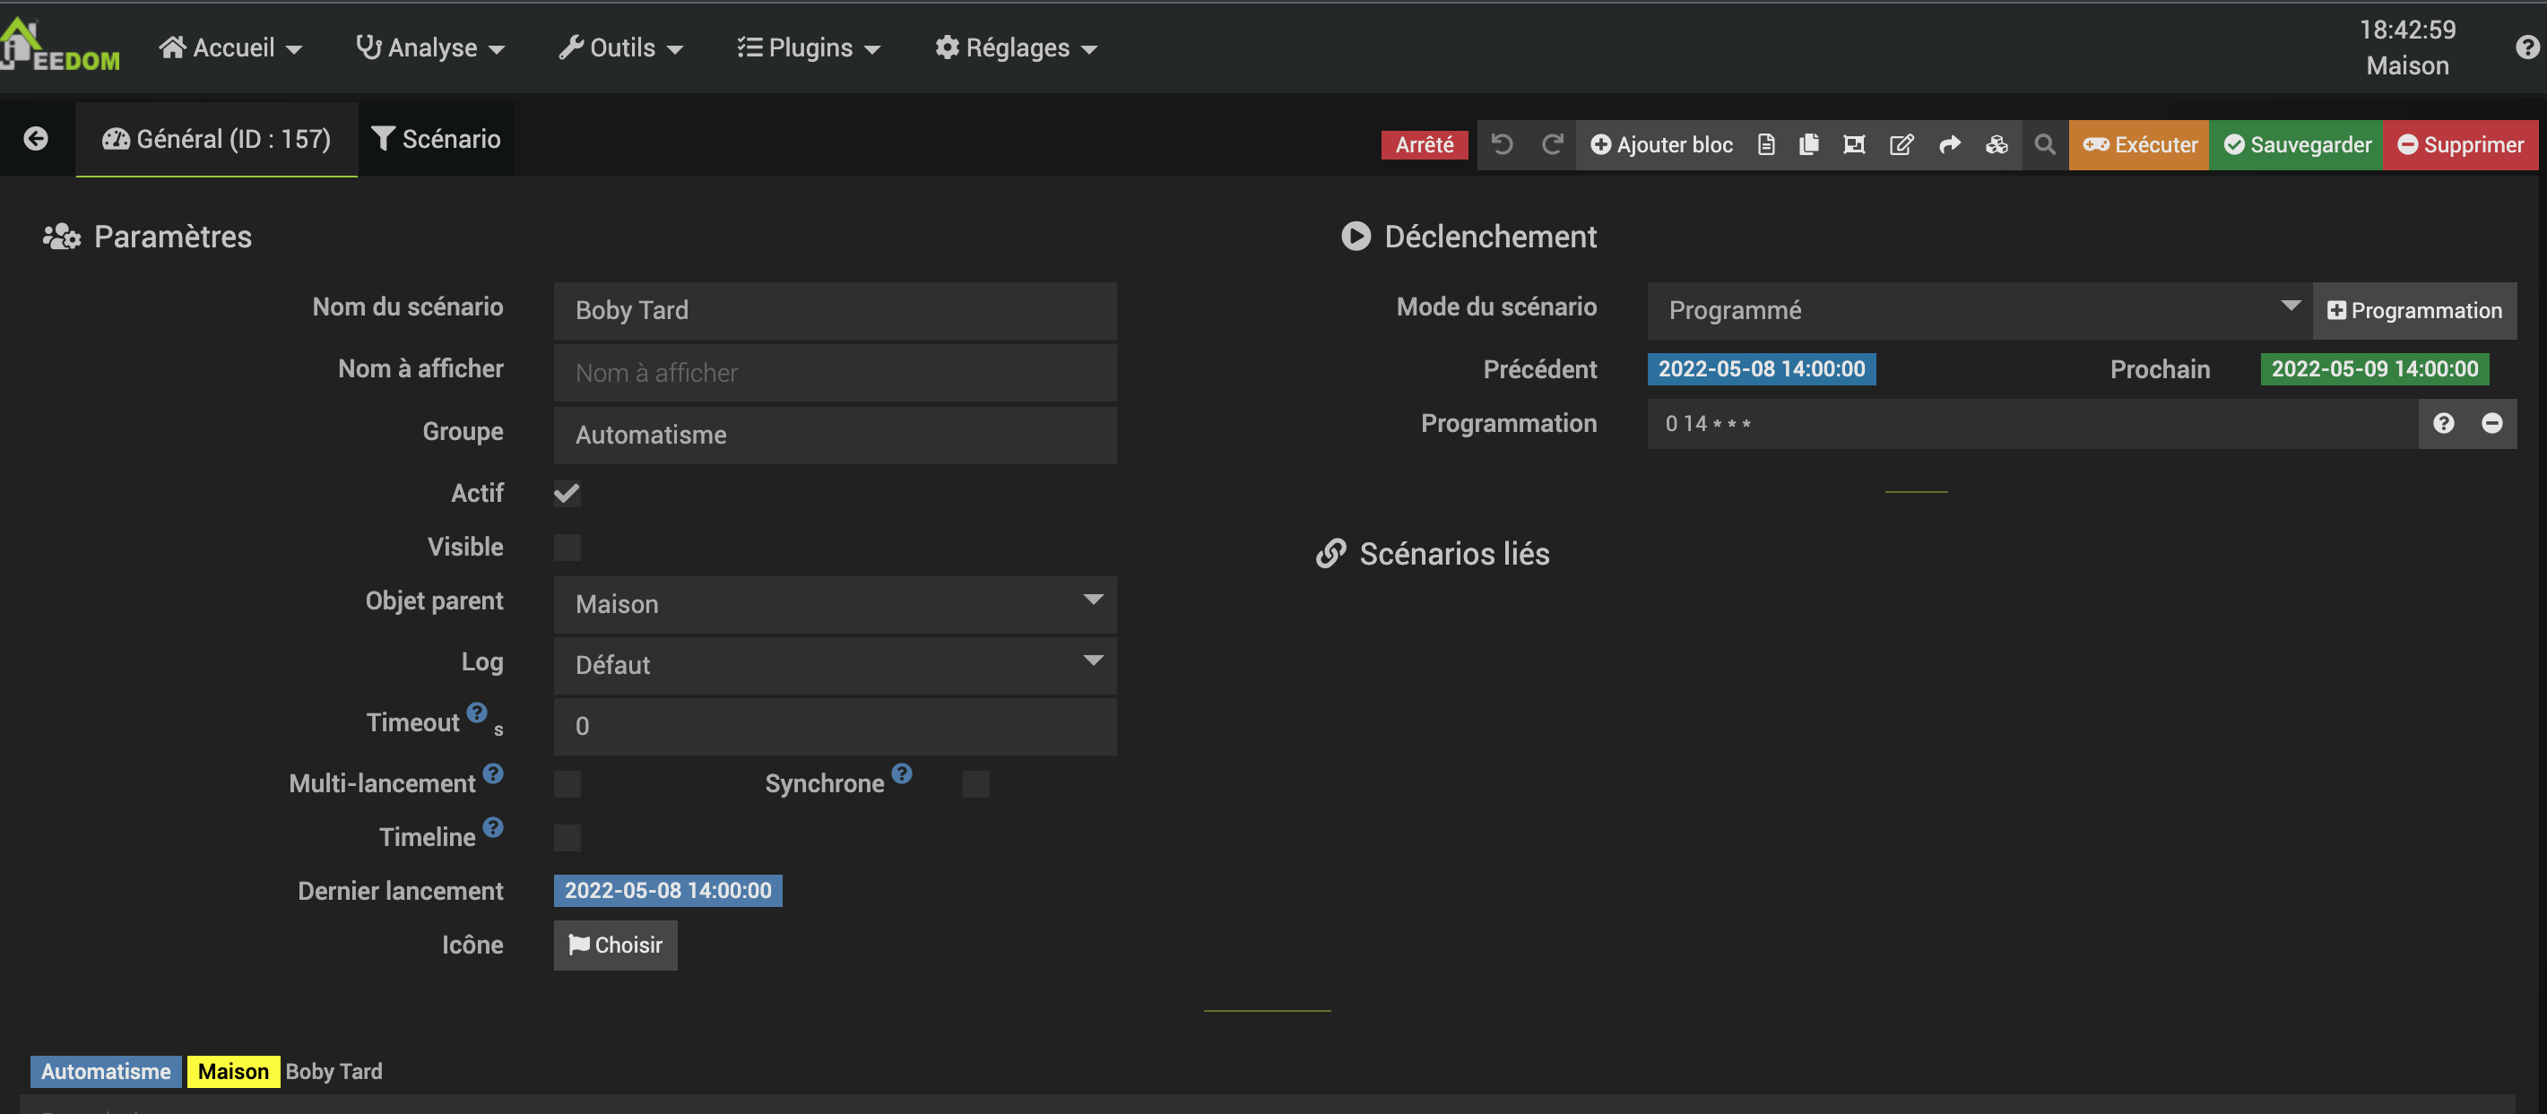This screenshot has width=2547, height=1114.
Task: Click the Sauvegarder button
Action: [2297, 145]
